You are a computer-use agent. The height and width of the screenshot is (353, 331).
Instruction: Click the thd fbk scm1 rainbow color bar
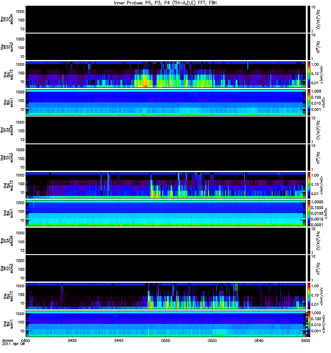point(309,213)
